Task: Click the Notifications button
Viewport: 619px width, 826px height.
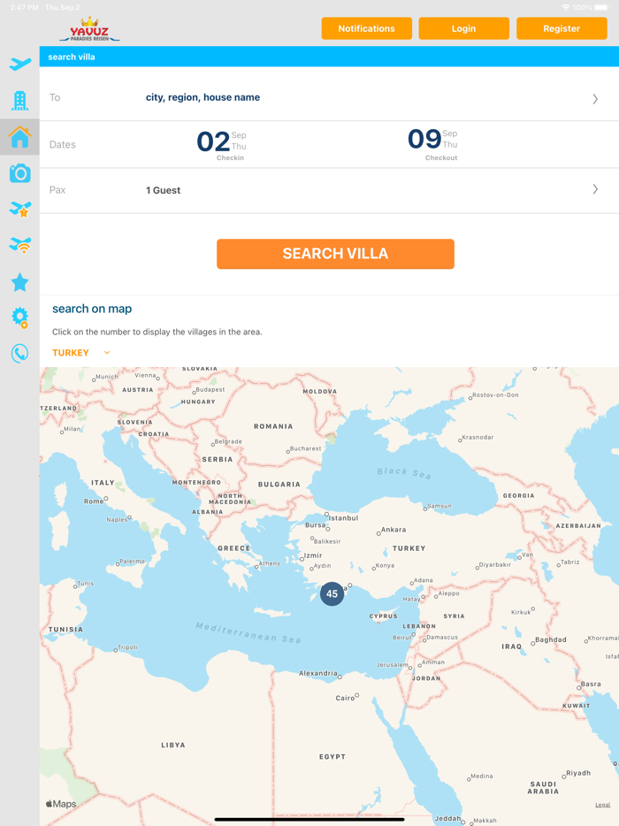Action: click(x=367, y=28)
